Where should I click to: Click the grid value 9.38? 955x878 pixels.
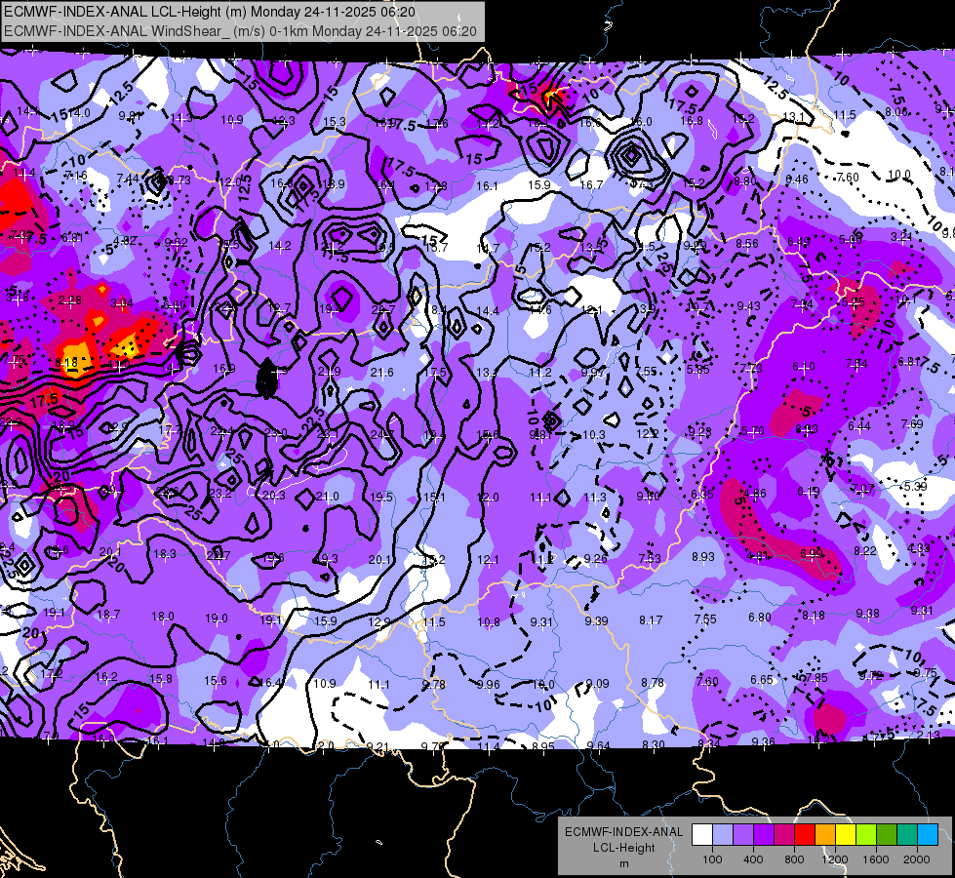click(867, 613)
